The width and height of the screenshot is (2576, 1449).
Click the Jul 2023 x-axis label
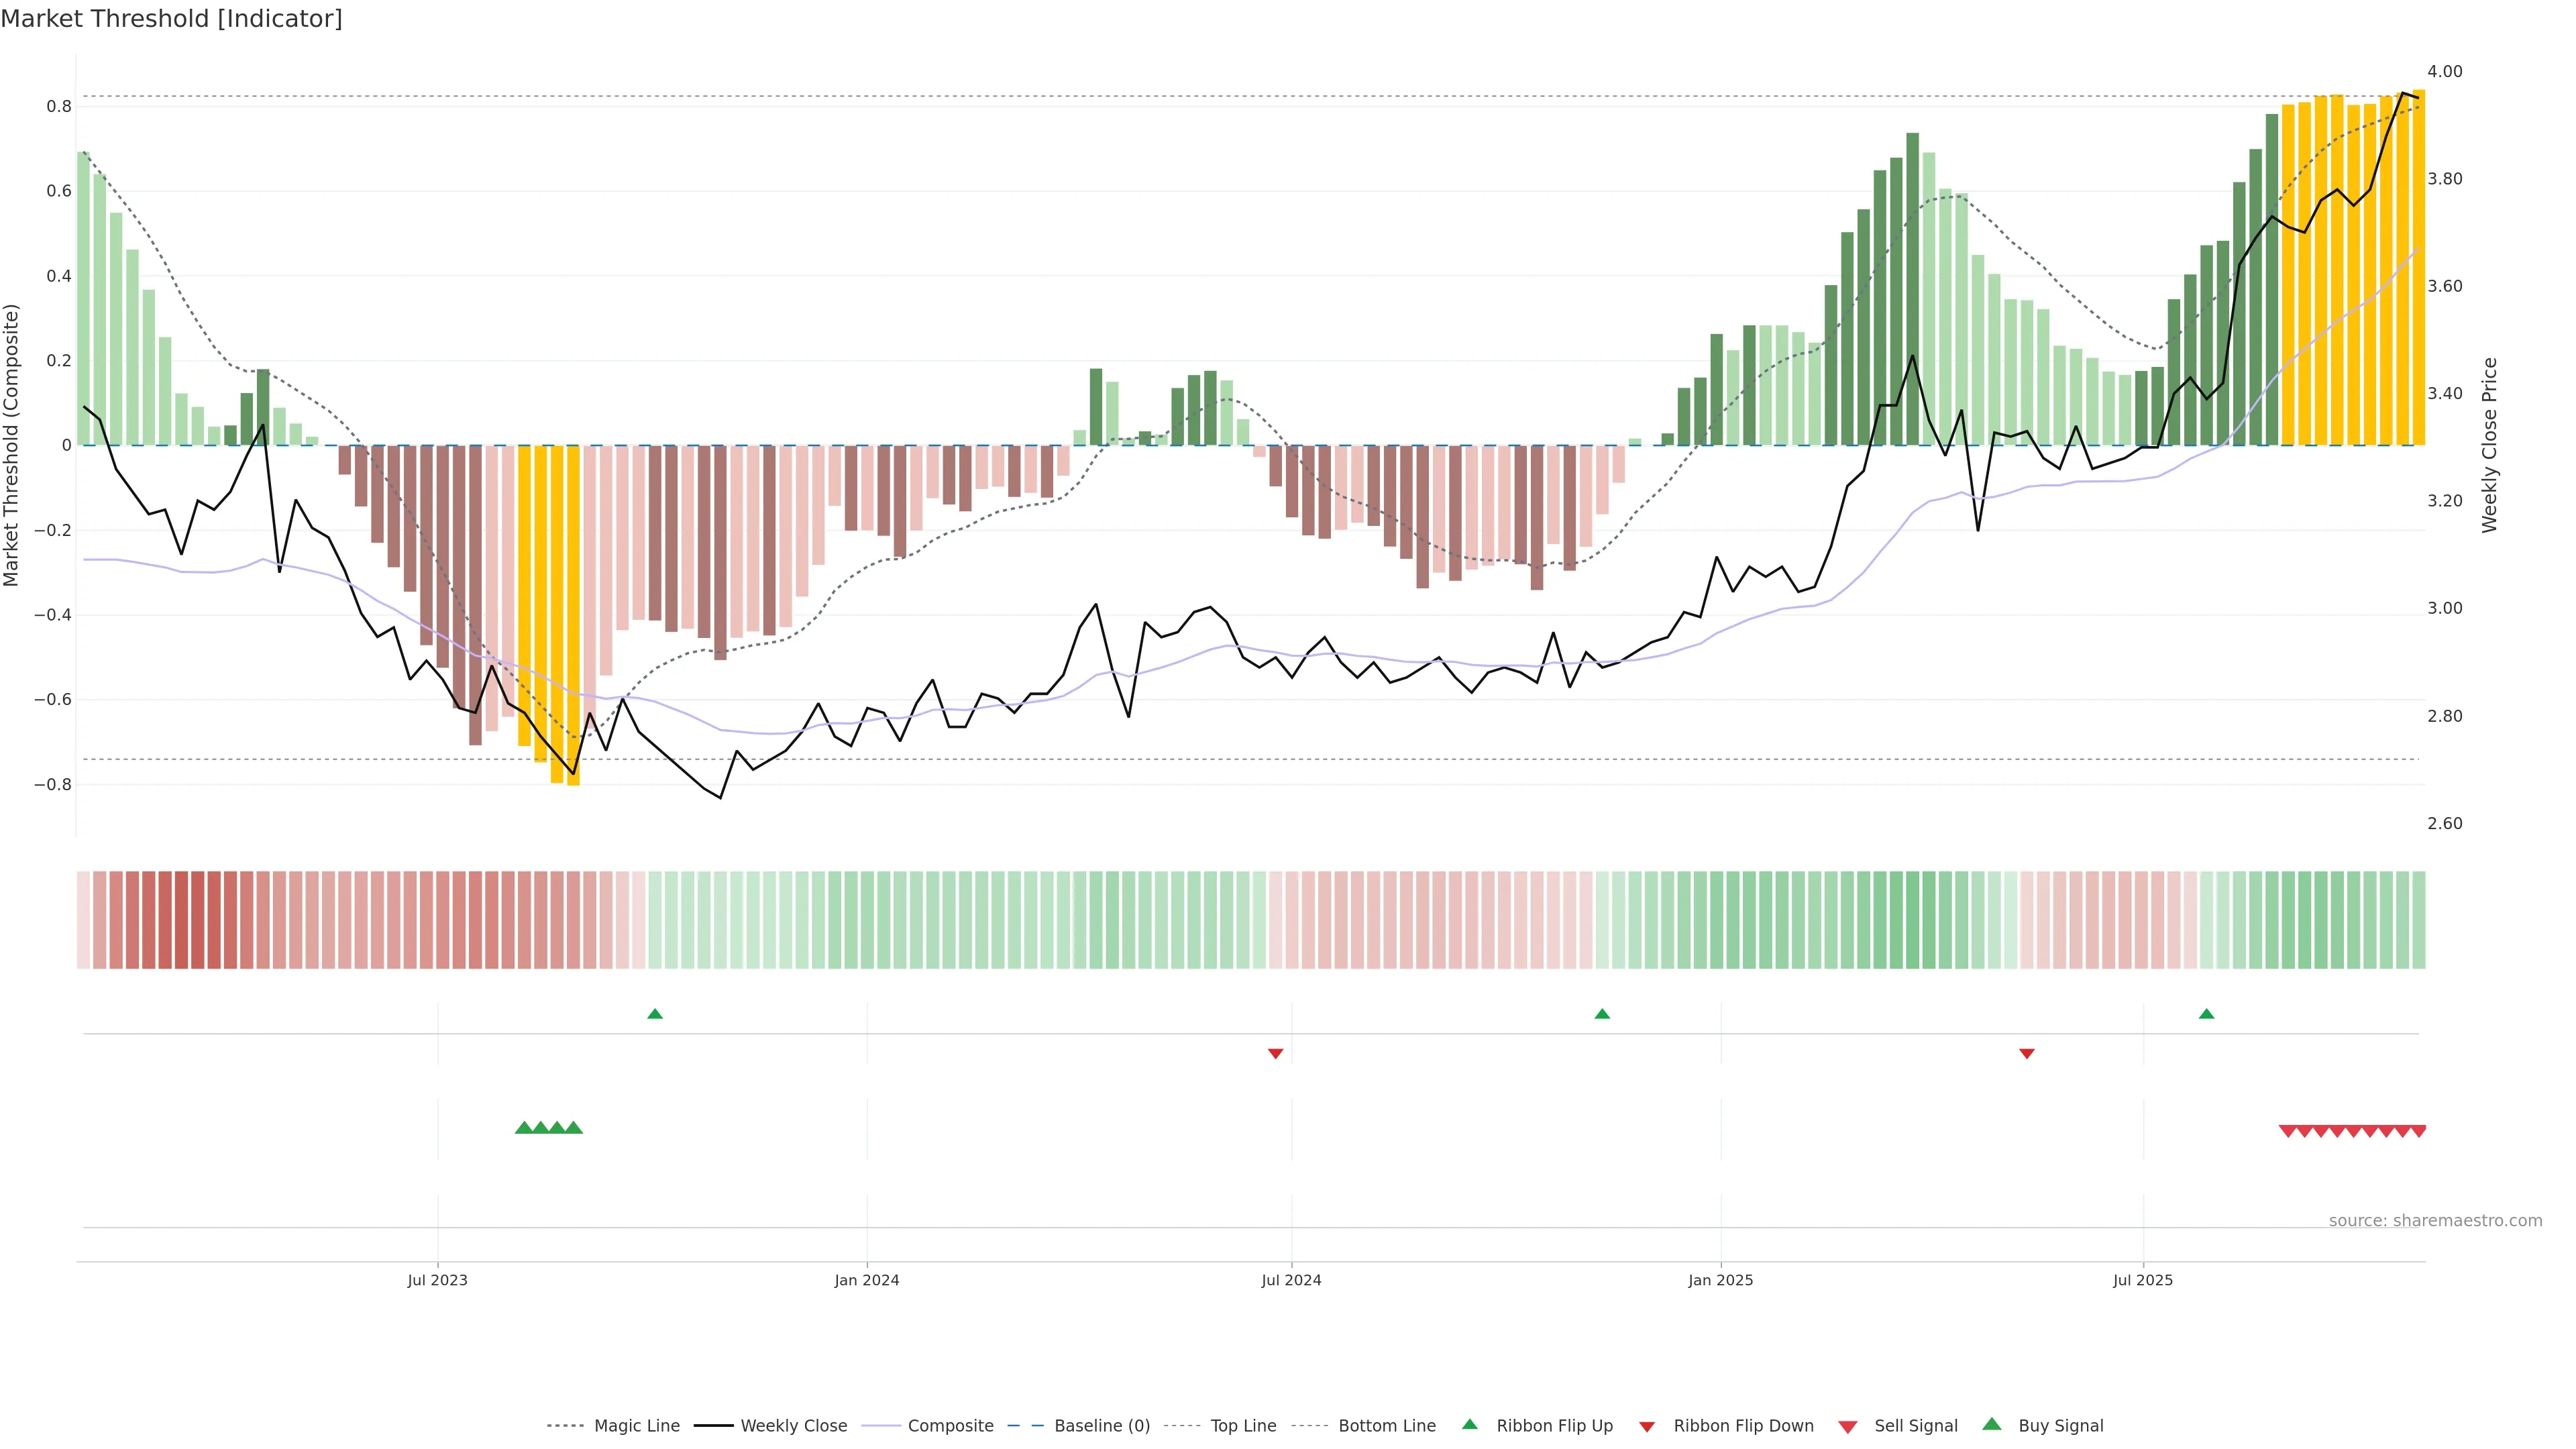click(437, 1280)
